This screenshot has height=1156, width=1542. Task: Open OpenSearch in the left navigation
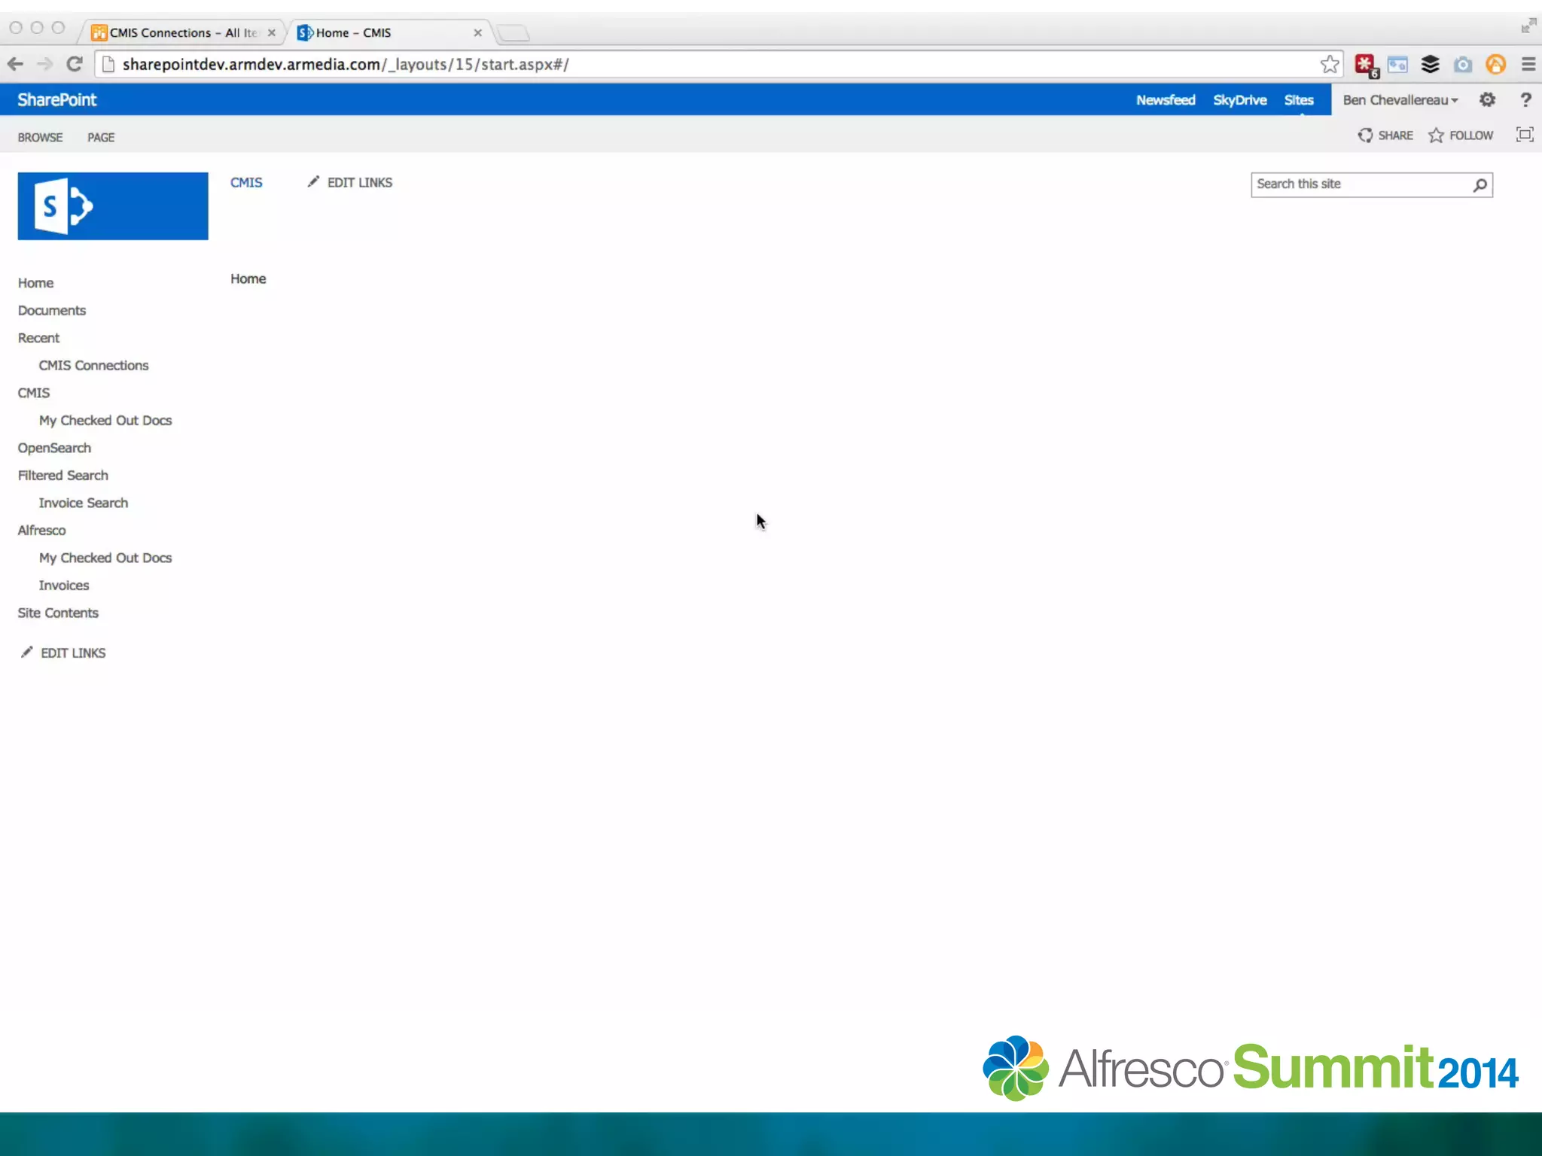pyautogui.click(x=54, y=449)
